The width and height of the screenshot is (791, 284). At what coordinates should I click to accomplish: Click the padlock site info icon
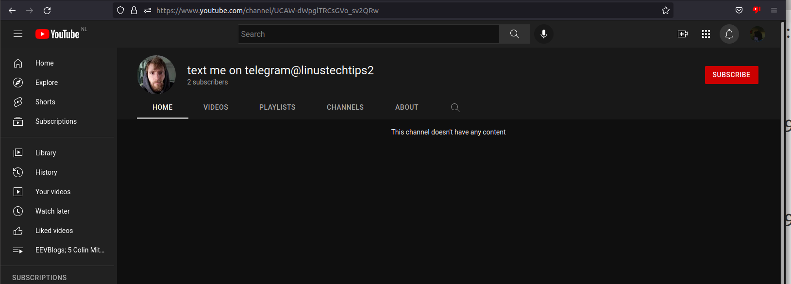pos(134,10)
